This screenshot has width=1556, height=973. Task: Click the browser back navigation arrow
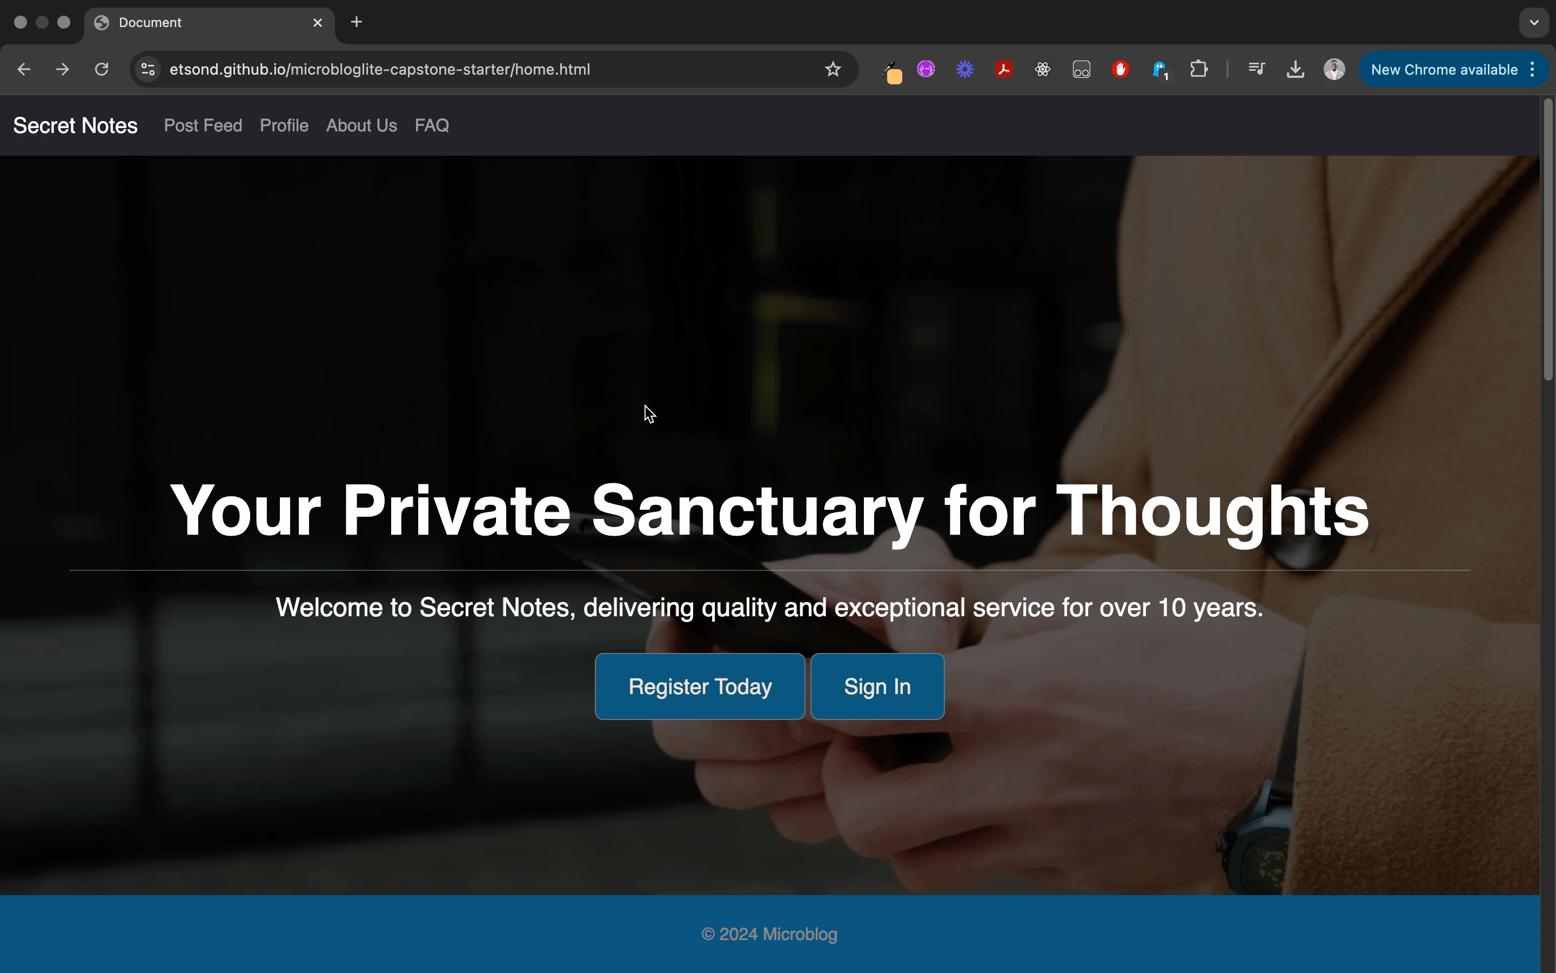pos(24,70)
